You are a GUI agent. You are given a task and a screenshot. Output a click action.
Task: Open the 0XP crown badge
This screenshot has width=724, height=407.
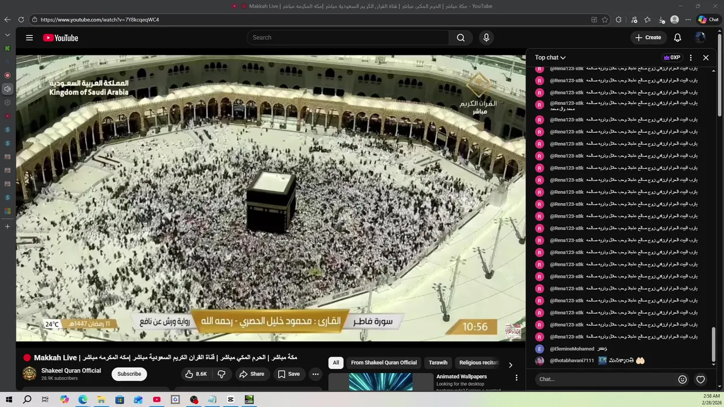coord(672,58)
